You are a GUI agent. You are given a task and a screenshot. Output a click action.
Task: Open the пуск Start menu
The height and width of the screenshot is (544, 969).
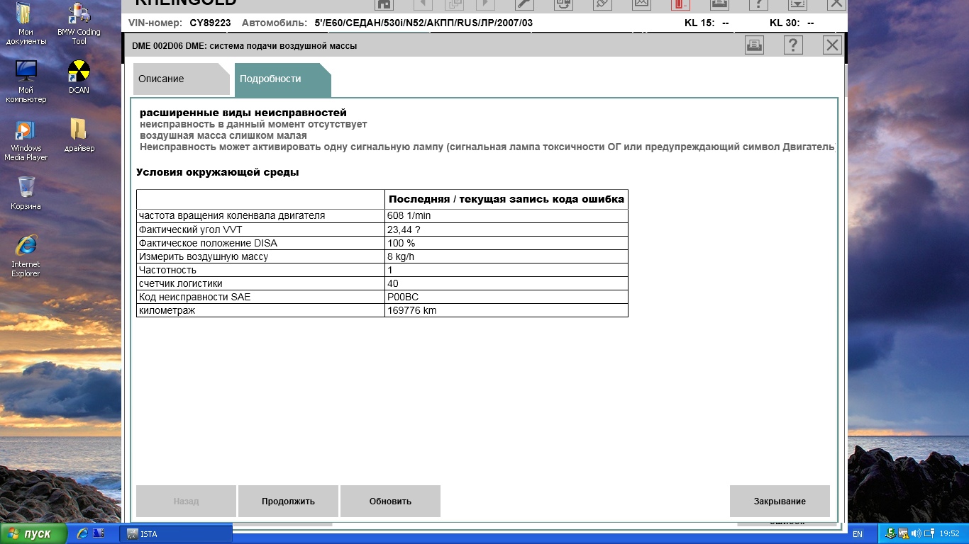33,533
